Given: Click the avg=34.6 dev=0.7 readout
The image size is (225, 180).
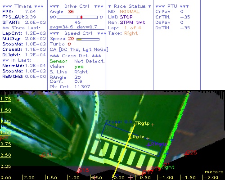Looking at the screenshot, I should [73, 27].
